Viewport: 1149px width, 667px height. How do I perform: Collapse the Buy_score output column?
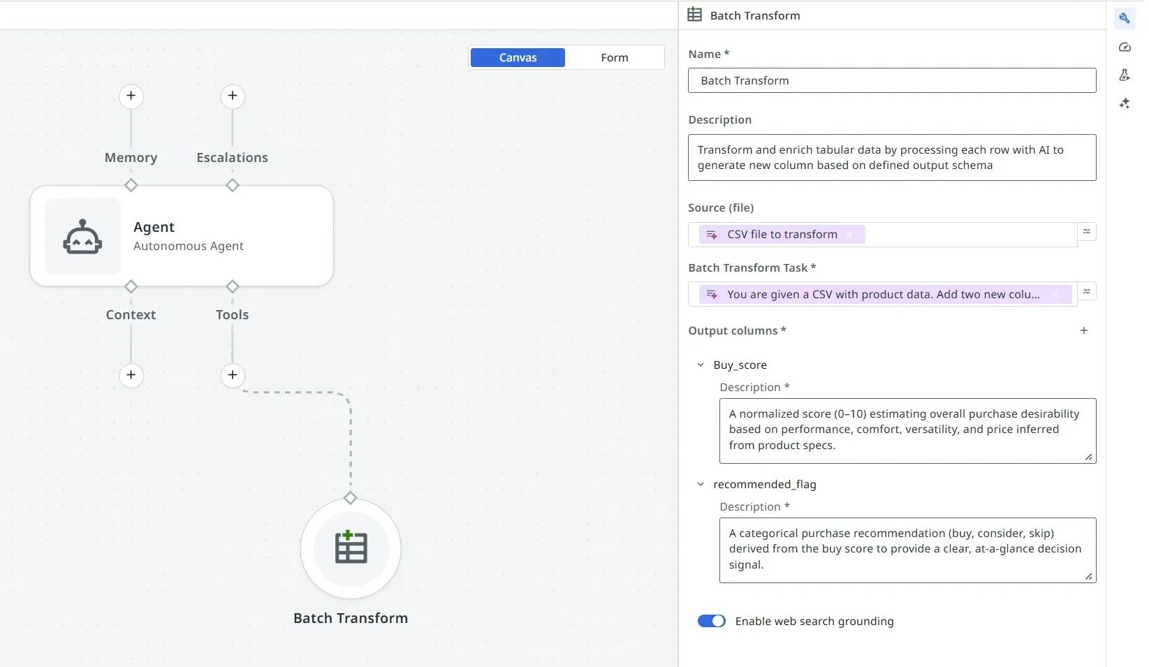tap(701, 365)
